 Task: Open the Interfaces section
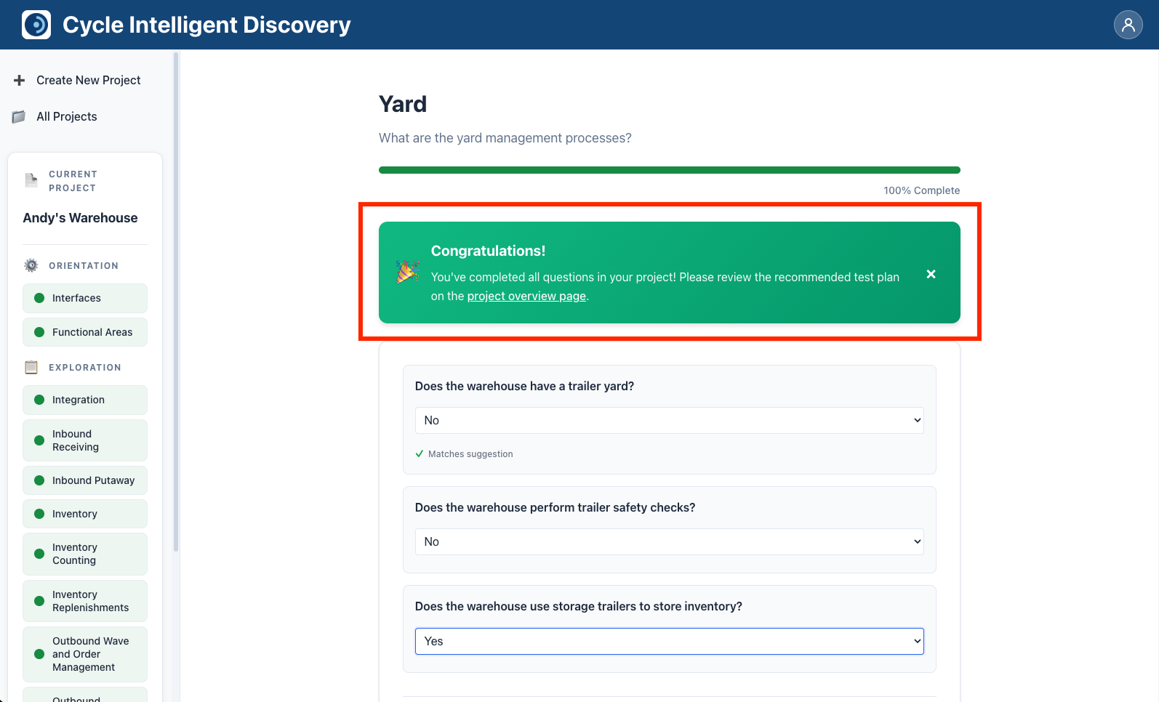pos(85,298)
